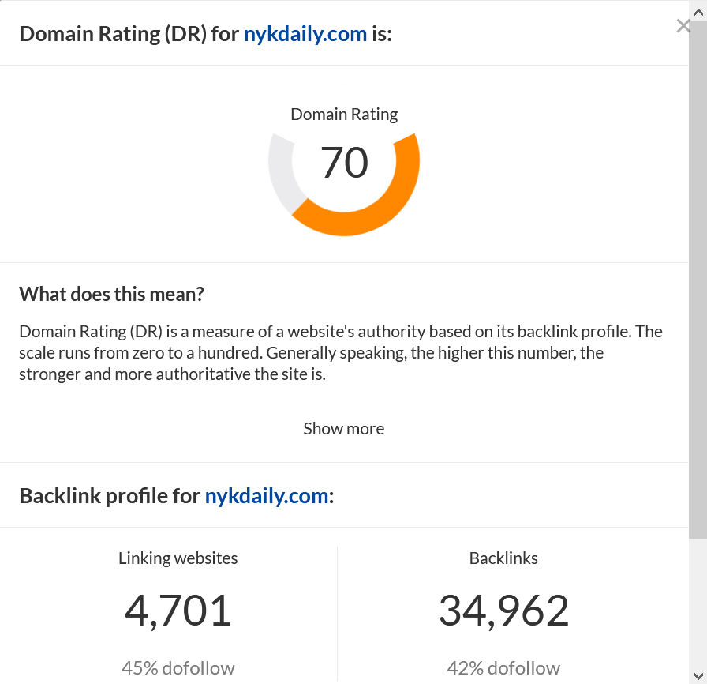The width and height of the screenshot is (707, 684).
Task: Select the Domain Rating score of 70
Action: tap(344, 163)
